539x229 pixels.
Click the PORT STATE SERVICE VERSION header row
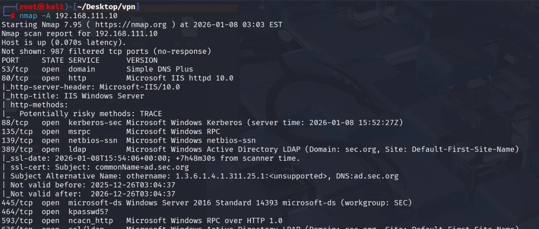[80, 60]
